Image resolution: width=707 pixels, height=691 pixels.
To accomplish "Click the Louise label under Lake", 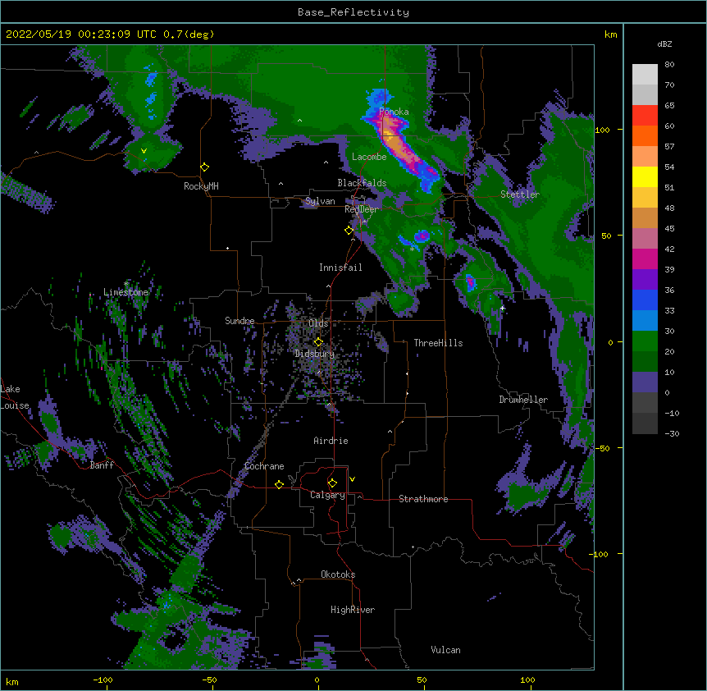I will [15, 405].
